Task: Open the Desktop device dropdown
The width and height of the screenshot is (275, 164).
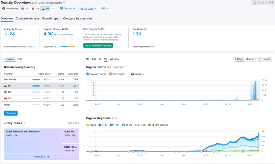Action: coord(67,9)
